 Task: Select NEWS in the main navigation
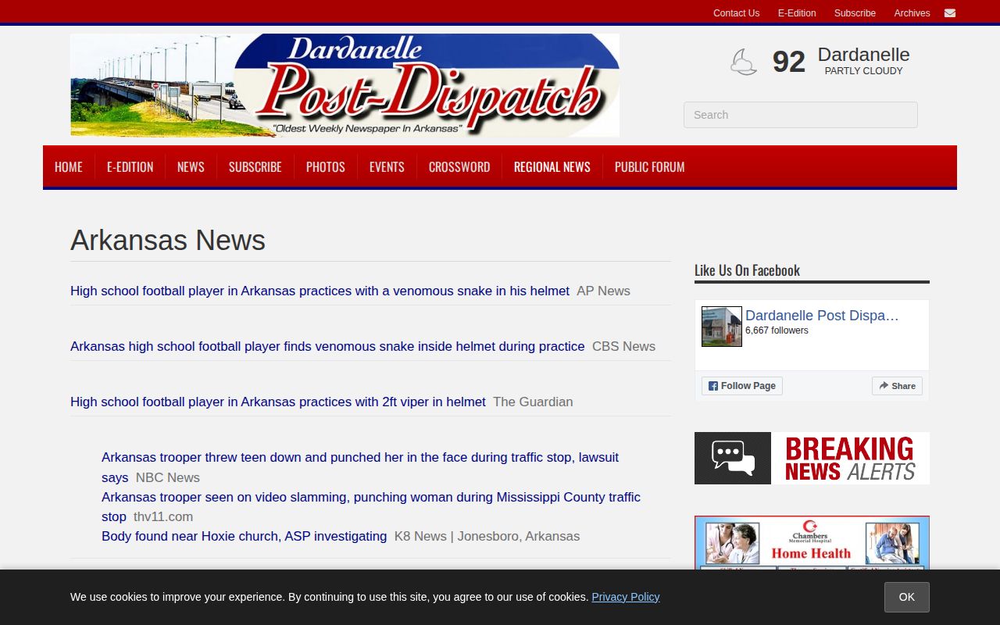tap(191, 167)
